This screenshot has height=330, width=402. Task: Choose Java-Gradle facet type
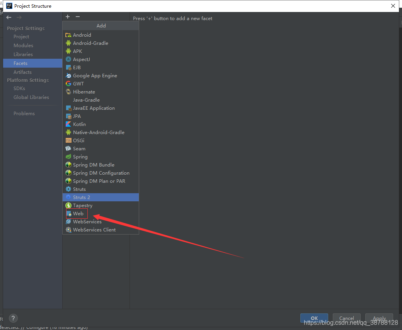click(x=101, y=100)
